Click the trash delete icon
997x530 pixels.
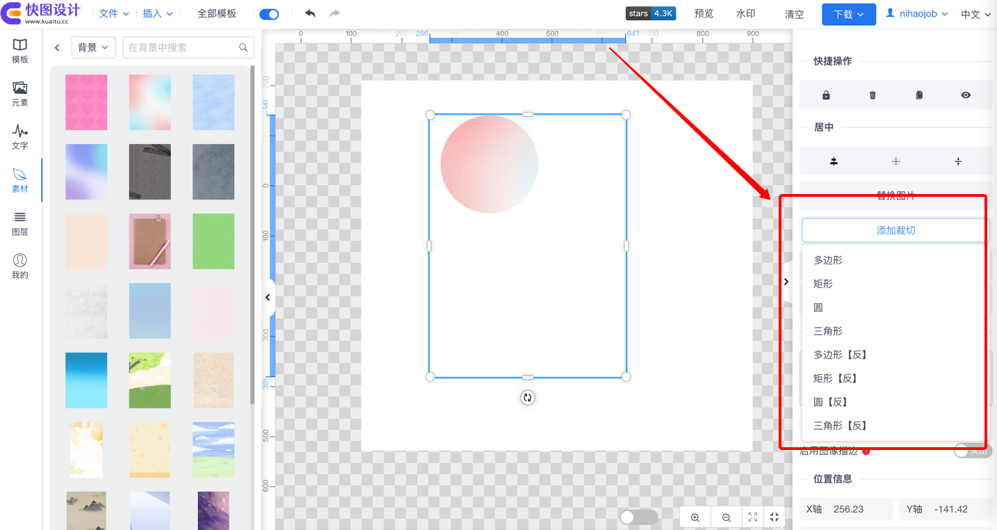pyautogui.click(x=873, y=95)
